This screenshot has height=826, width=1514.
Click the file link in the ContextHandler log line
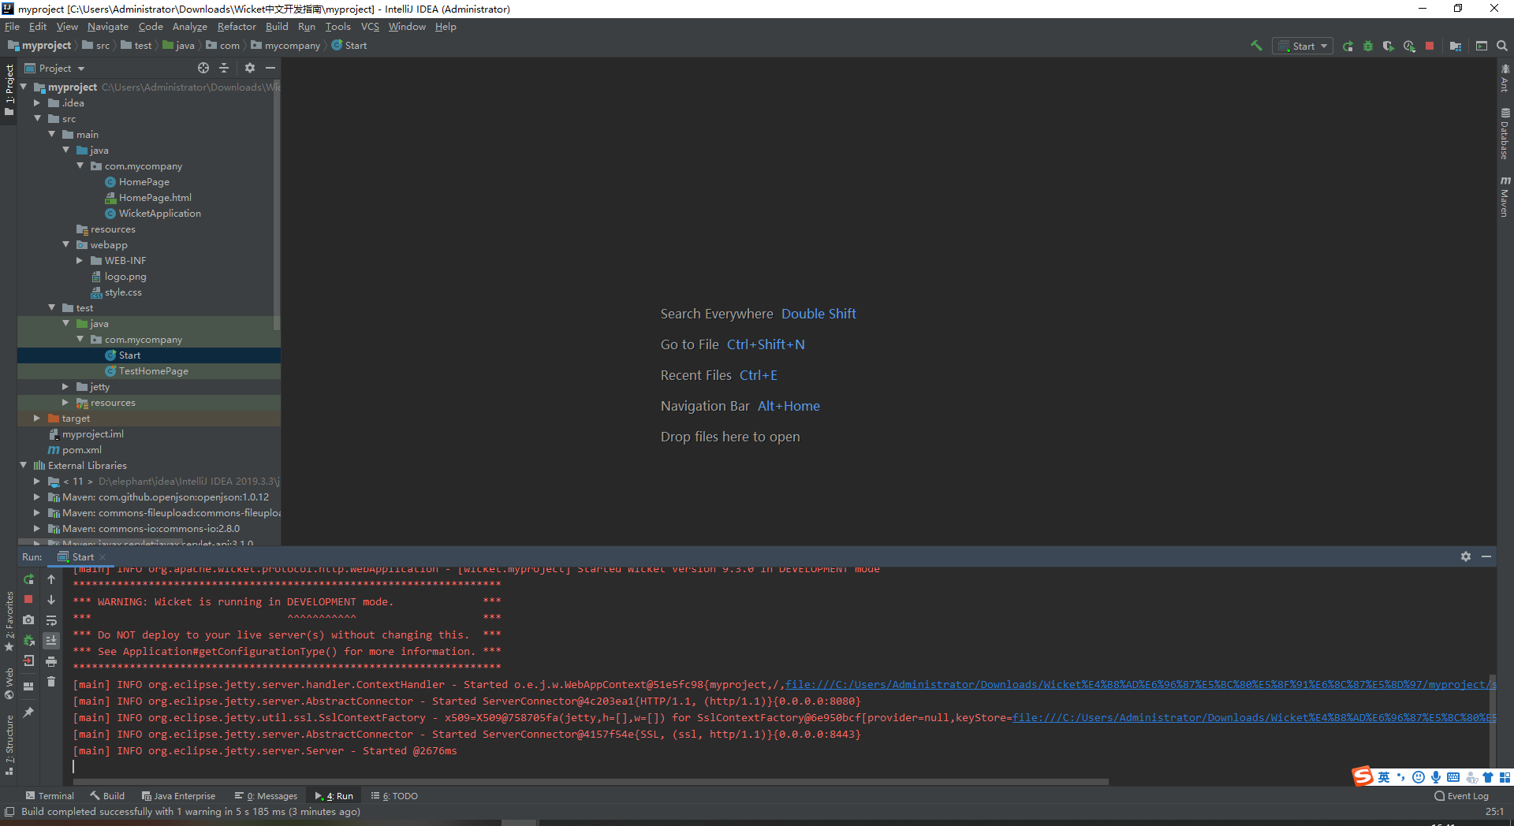[1139, 684]
